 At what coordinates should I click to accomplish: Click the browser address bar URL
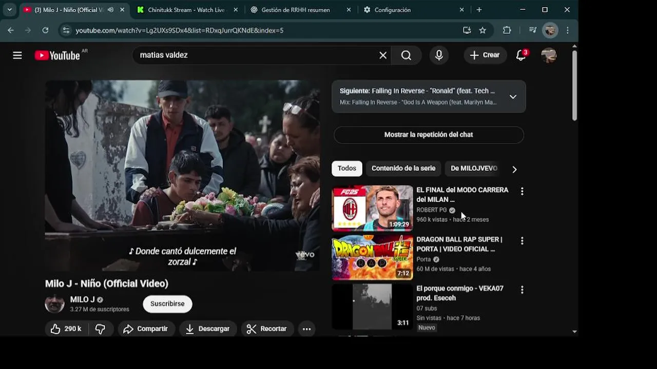pyautogui.click(x=179, y=30)
